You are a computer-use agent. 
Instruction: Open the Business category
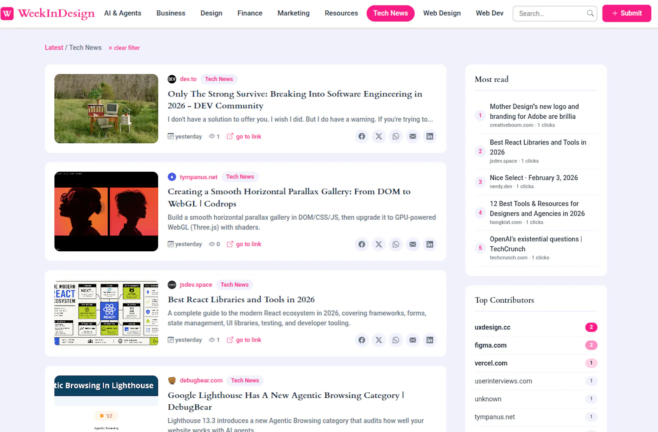(x=171, y=13)
